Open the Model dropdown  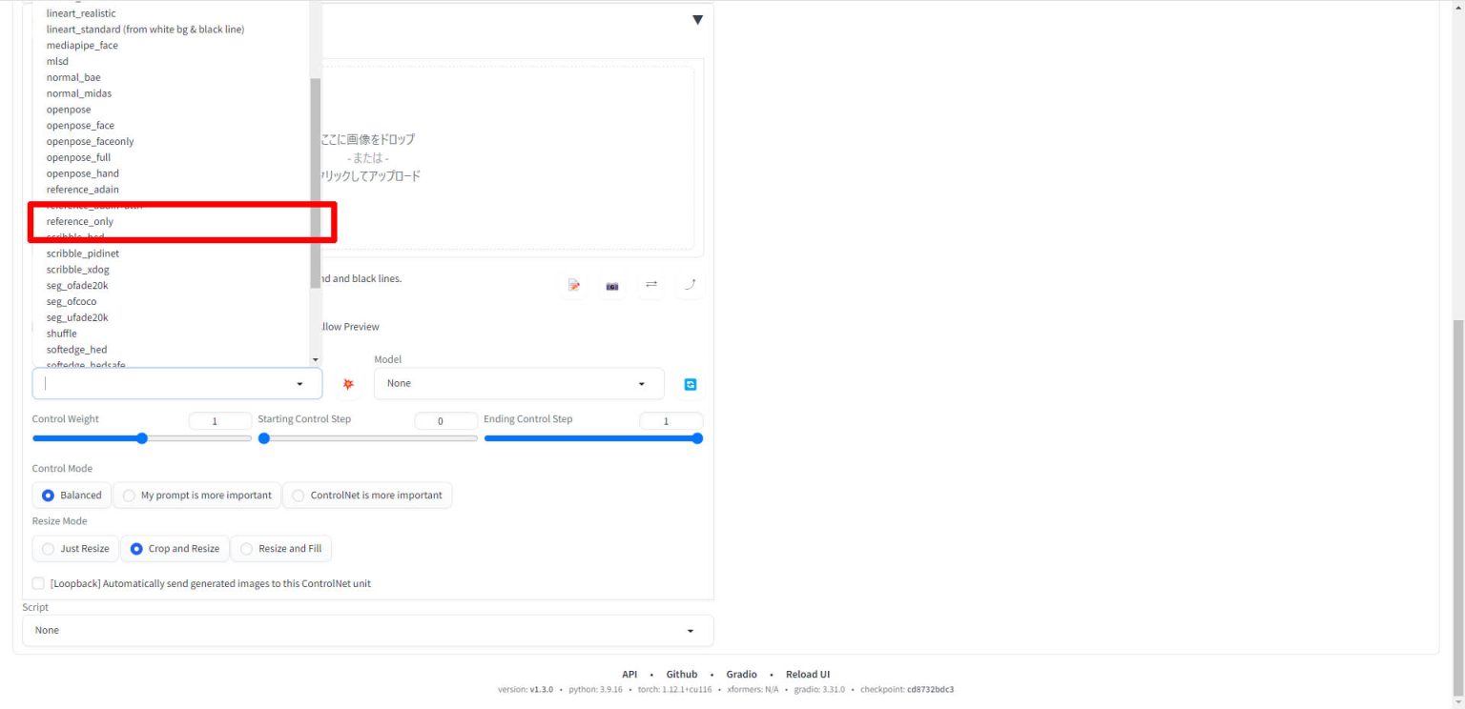(x=518, y=383)
